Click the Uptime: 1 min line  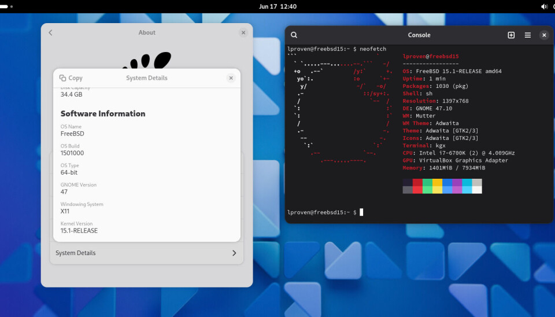pos(424,79)
